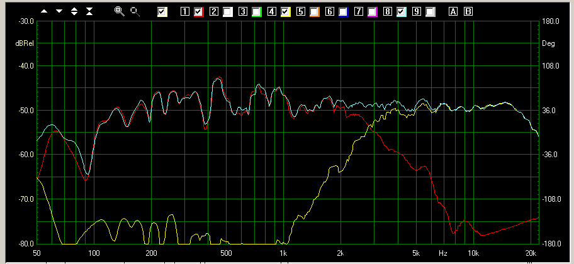Show curve 5 with the orange checkbox
The height and width of the screenshot is (264, 574).
(x=315, y=11)
